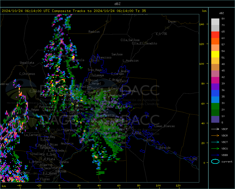Click the Capdevila place label
235x189 pixels.
click(77, 60)
